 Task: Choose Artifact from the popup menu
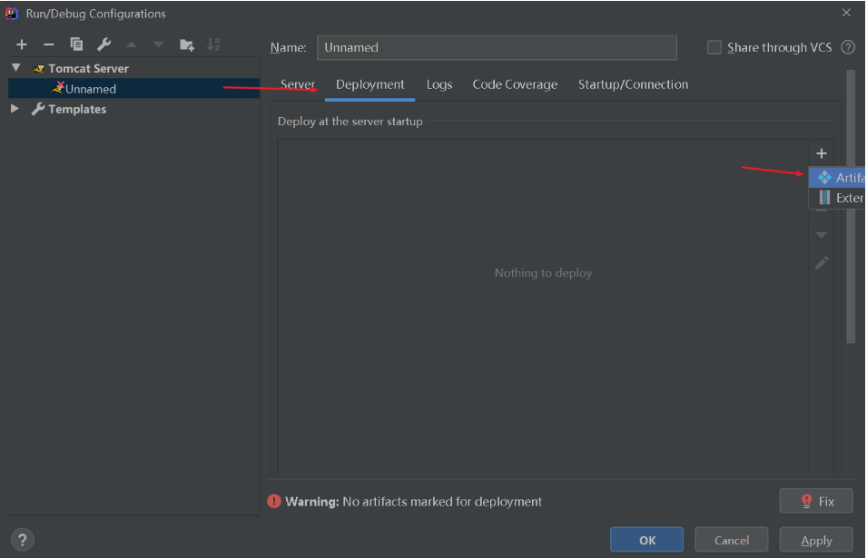coord(837,177)
